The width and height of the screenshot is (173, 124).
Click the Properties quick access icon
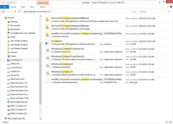[x=8, y=2]
